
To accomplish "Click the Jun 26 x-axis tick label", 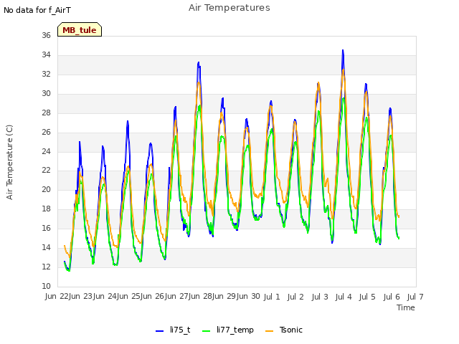I will coord(152,296).
